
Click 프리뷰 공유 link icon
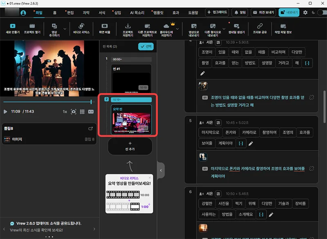[260, 29]
